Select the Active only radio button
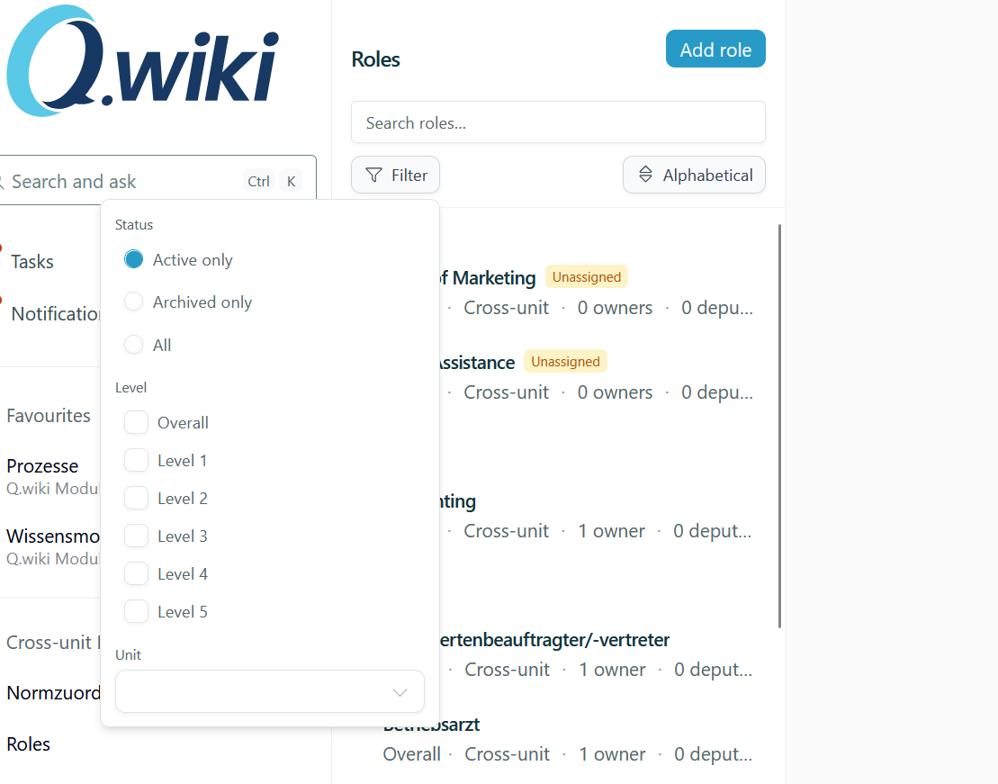998x784 pixels. (134, 259)
